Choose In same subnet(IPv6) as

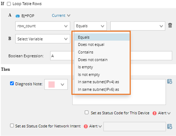[102, 90]
